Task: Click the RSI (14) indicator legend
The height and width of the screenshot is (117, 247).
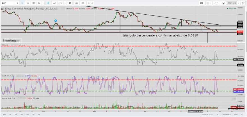Action: coord(5,45)
